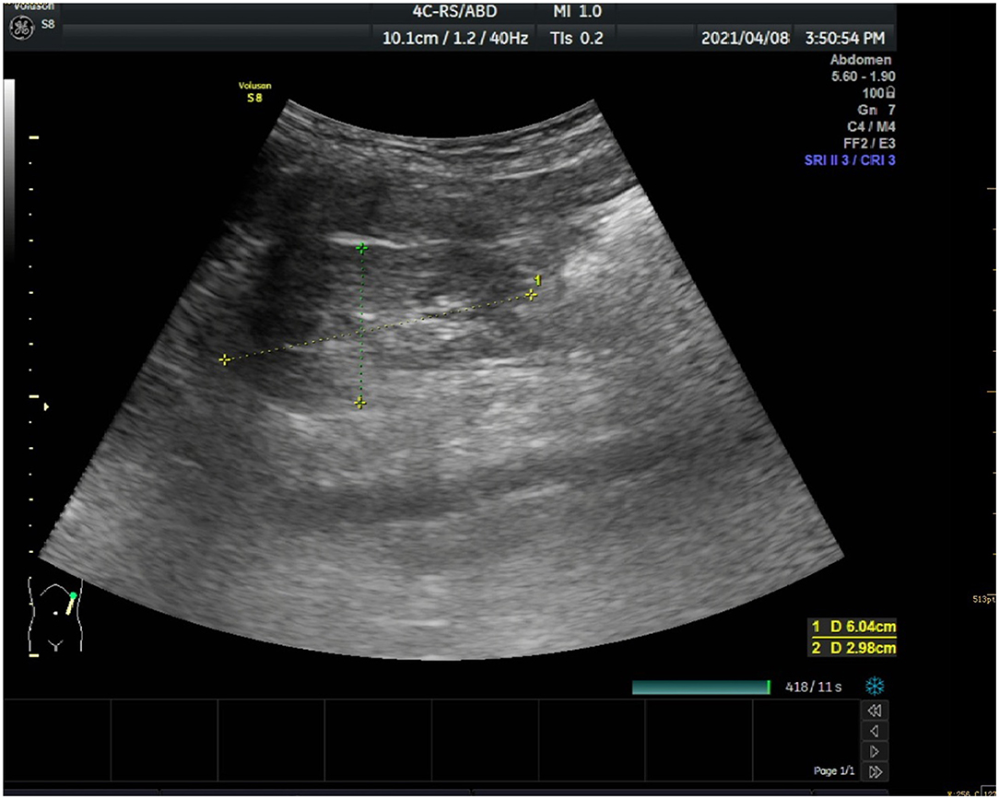Select the lower green caliper cross
Viewport: 999px width, 799px height.
360,403
